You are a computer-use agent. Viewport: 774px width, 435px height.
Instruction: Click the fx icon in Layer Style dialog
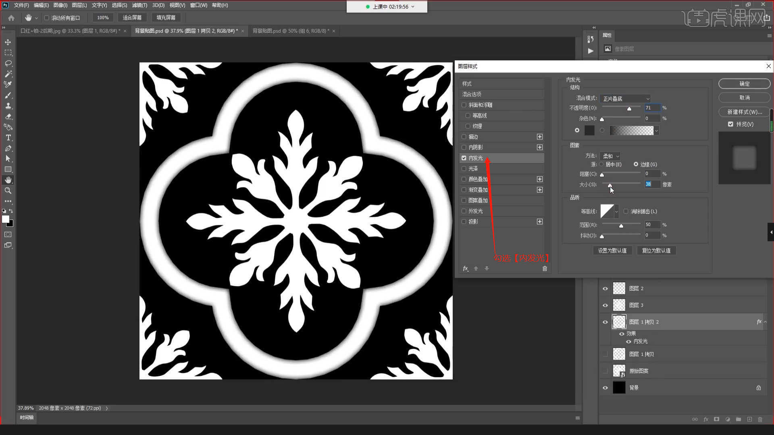pyautogui.click(x=466, y=269)
